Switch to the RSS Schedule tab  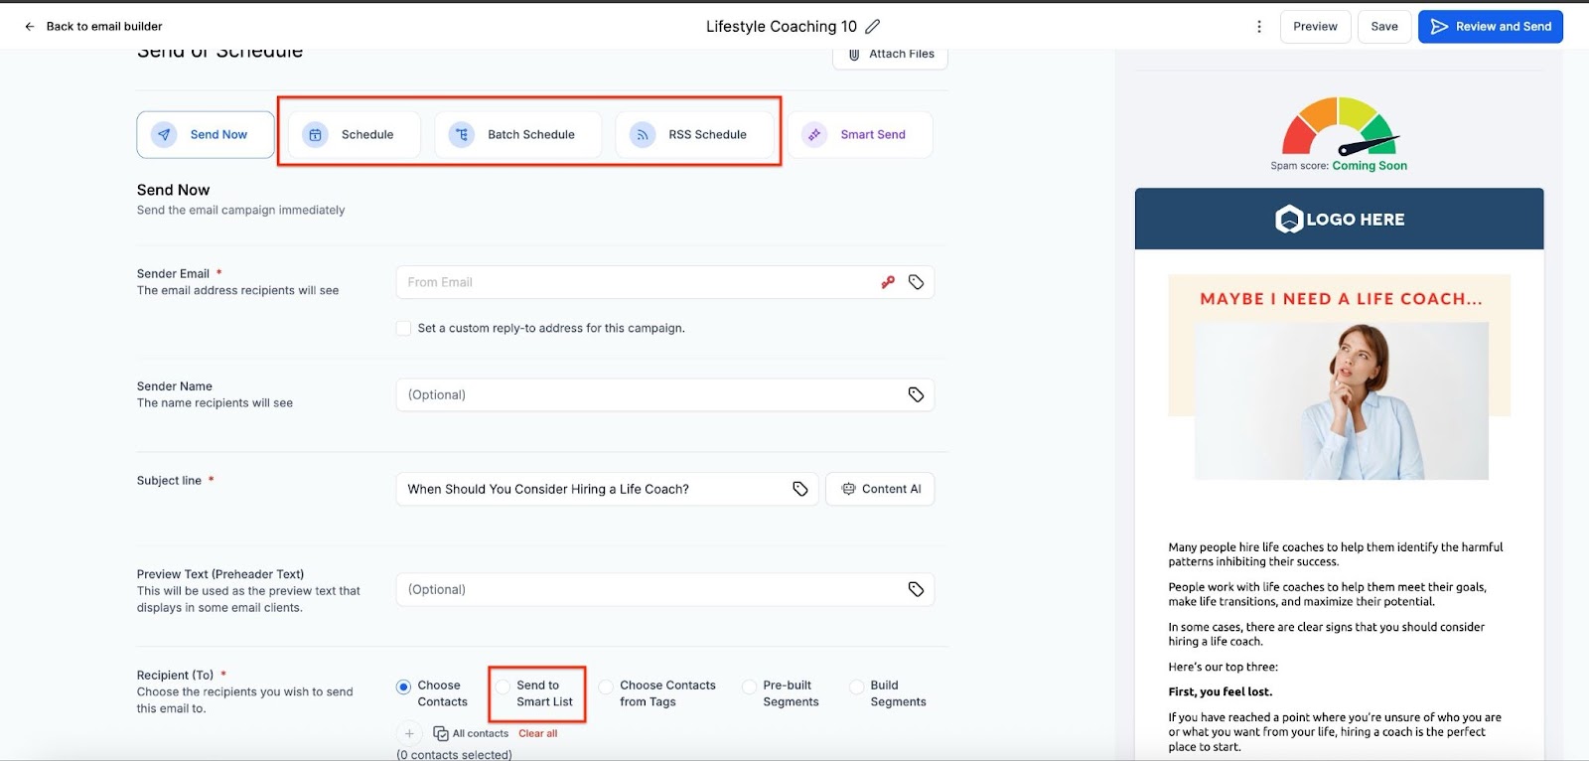(694, 135)
